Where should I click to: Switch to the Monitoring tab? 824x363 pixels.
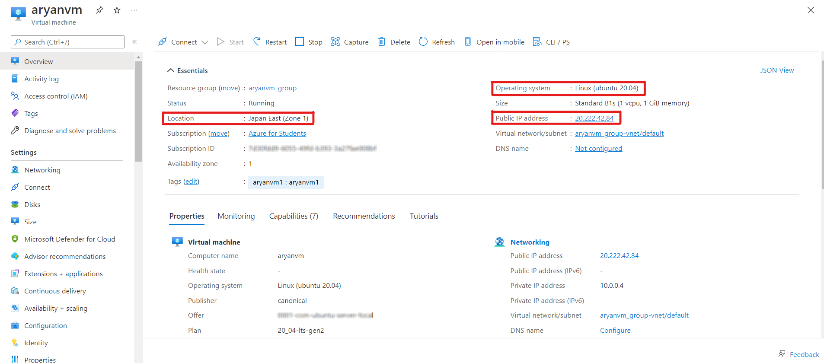(x=236, y=216)
